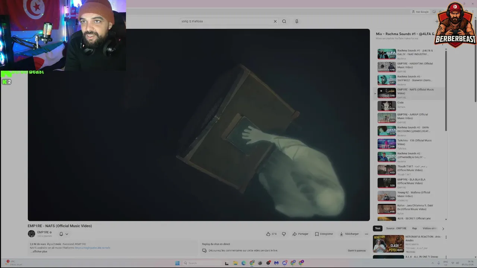Viewport: 477px width, 268px height.
Task: Click the video title 'EMP1RE - NAFS (Official Music Video)'
Action: (x=60, y=226)
